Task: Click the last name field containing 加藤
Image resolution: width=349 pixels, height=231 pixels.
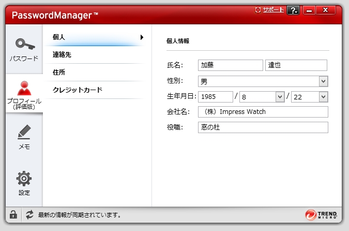Action: 231,65
